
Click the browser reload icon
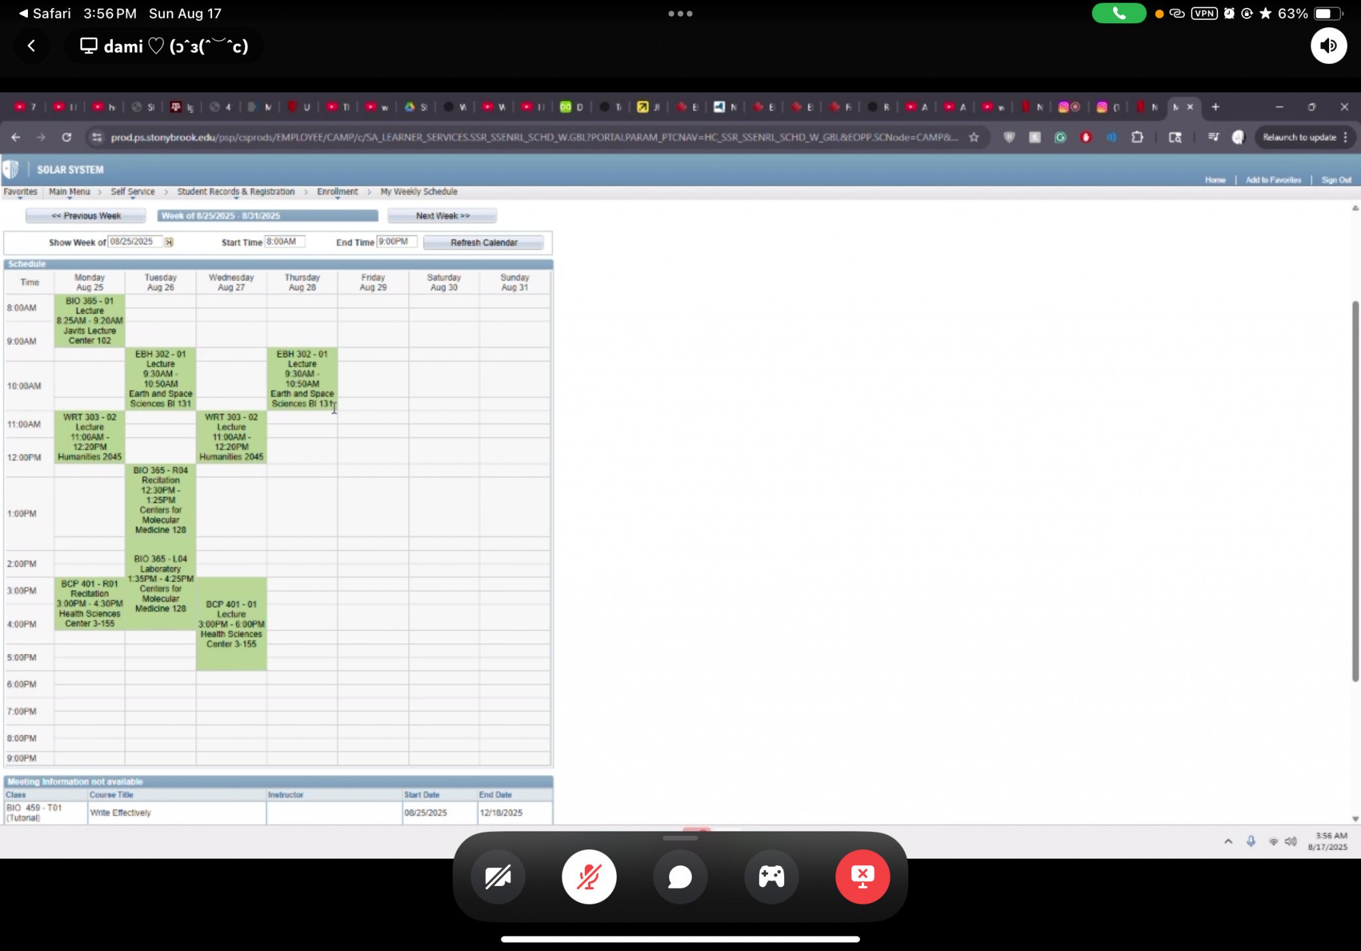pos(66,138)
